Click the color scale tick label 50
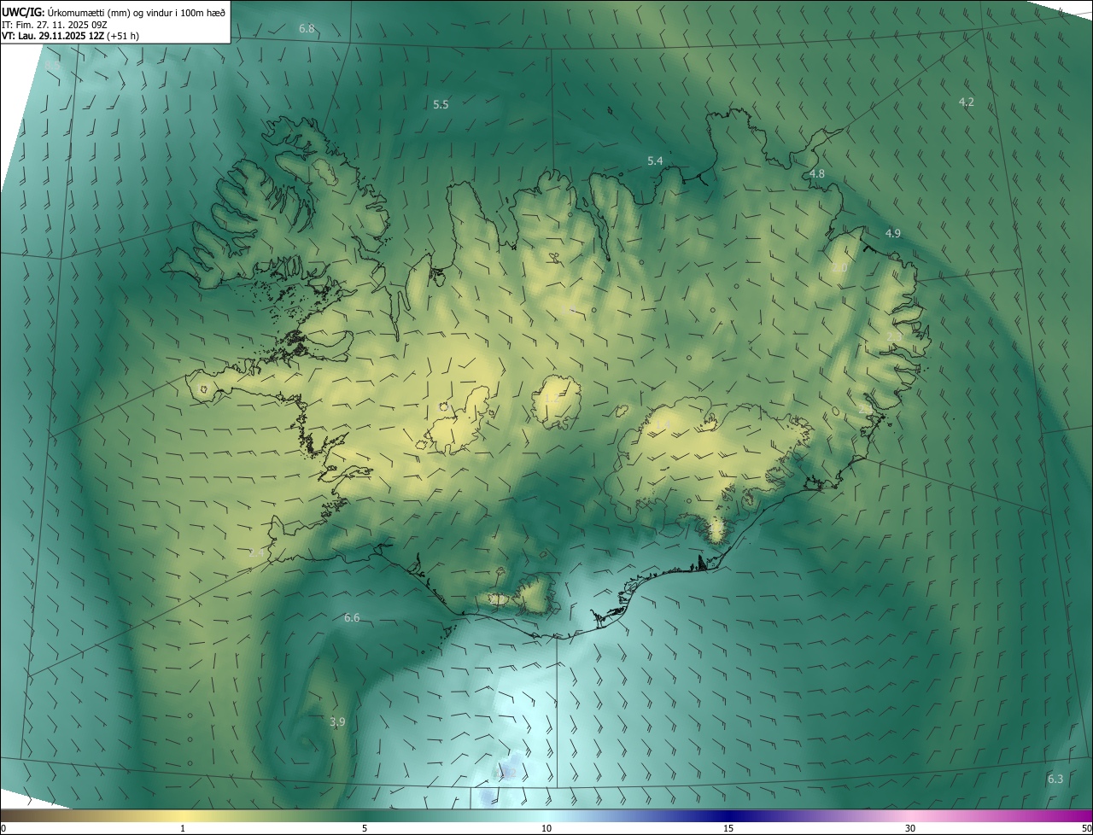The image size is (1093, 835). pos(1086,828)
